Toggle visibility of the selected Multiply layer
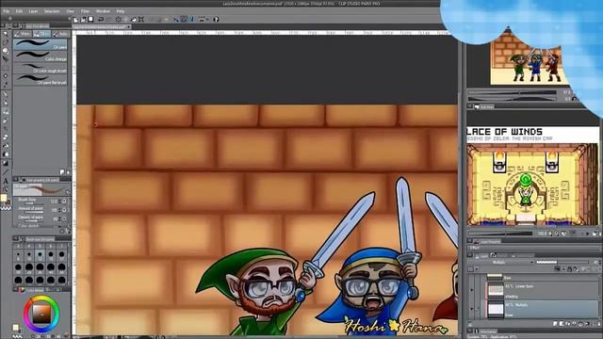 coord(471,308)
